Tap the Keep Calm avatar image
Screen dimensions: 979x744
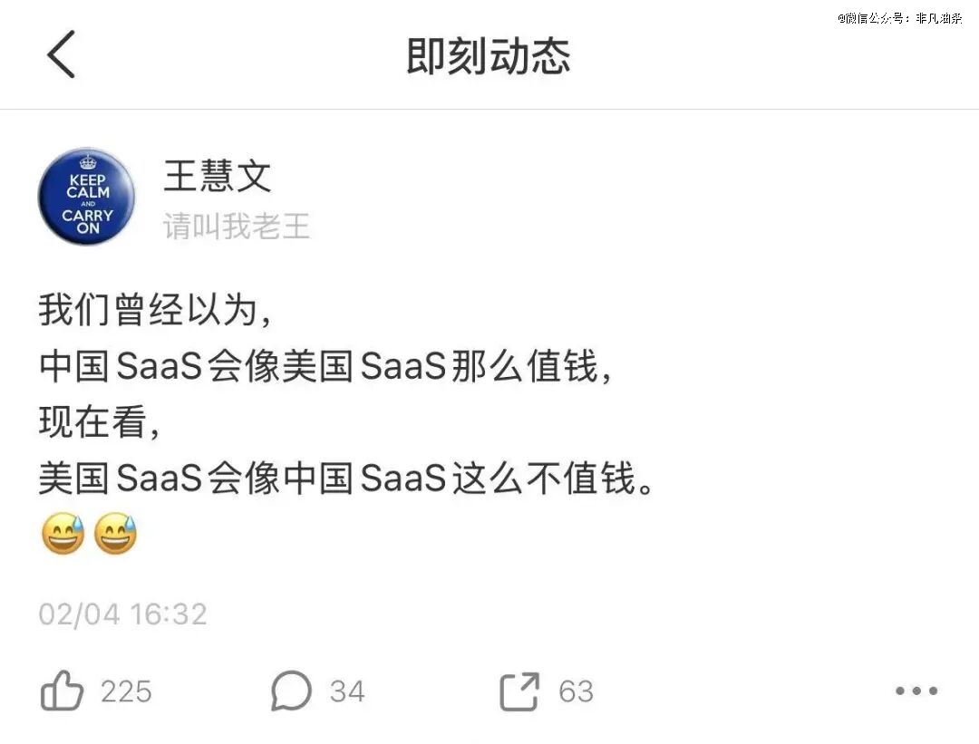86,196
